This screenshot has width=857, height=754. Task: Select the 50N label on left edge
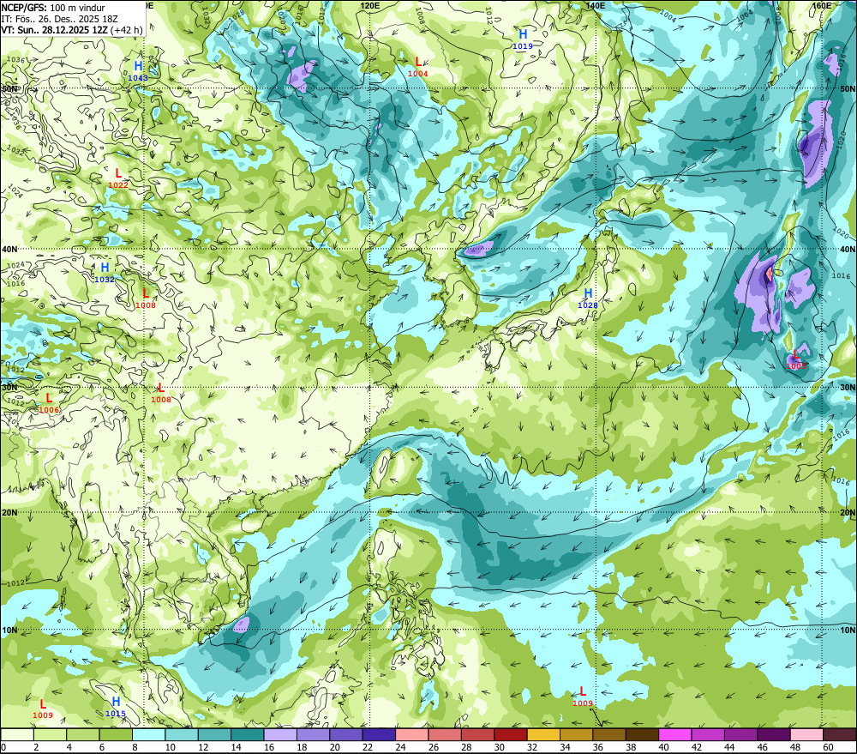coord(9,88)
